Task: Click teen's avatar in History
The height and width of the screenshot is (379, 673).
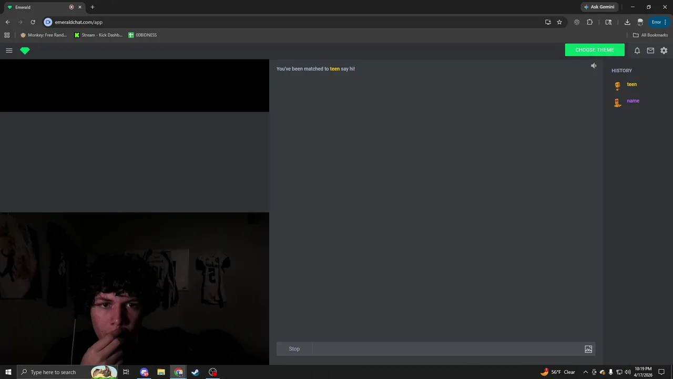Action: coord(618,86)
